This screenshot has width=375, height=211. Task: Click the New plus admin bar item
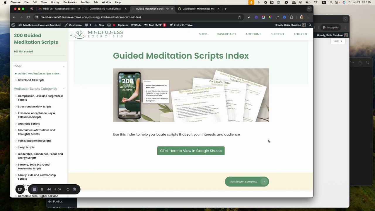[99, 25]
